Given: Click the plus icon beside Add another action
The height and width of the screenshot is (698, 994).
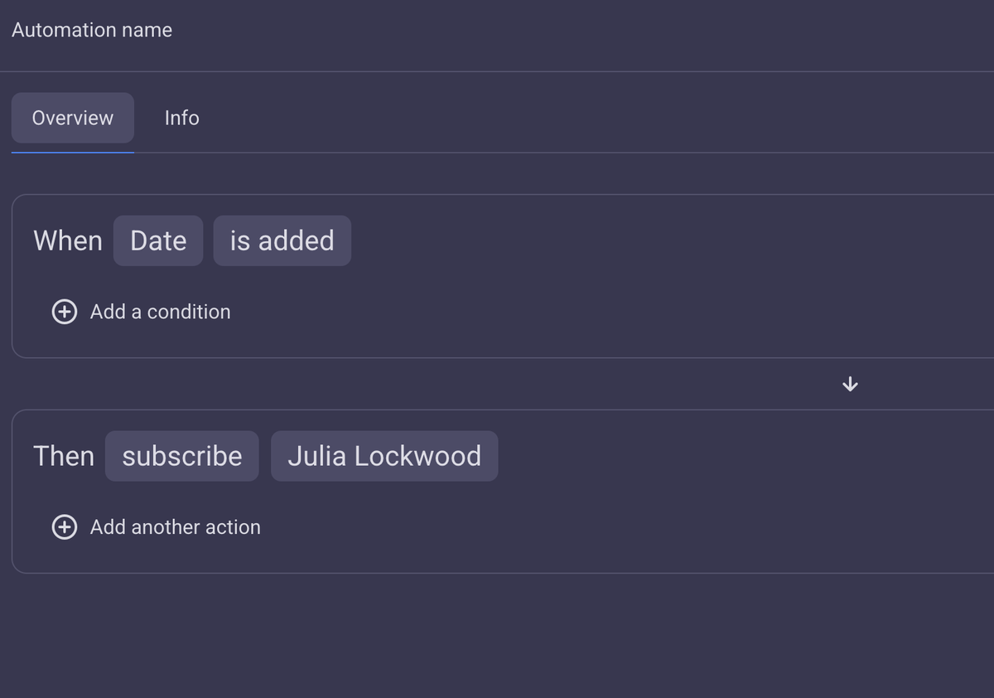Looking at the screenshot, I should tap(65, 527).
